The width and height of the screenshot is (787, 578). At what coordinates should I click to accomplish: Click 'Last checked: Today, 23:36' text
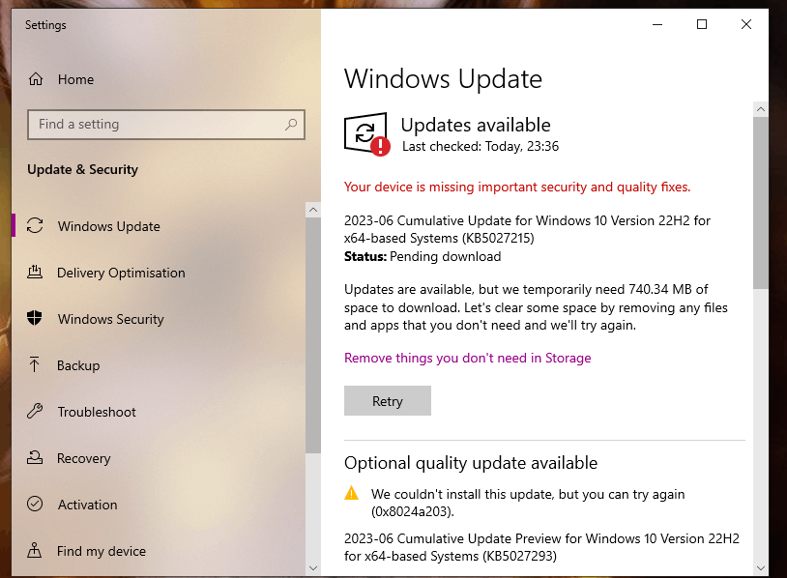(x=481, y=146)
